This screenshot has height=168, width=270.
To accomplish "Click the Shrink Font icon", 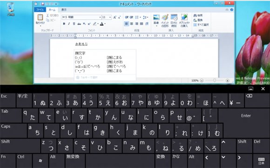I will click(119, 17).
